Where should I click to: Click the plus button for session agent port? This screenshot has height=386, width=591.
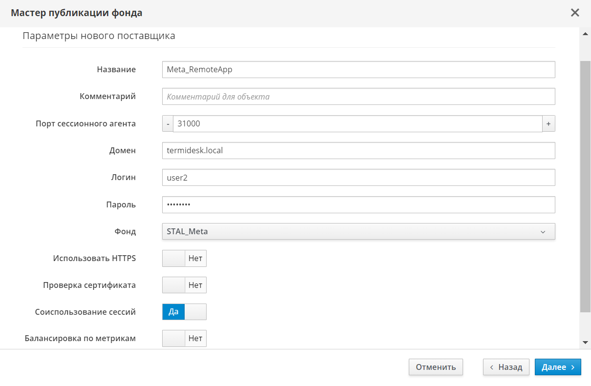pyautogui.click(x=549, y=124)
